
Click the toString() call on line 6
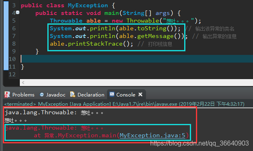(x=155, y=29)
